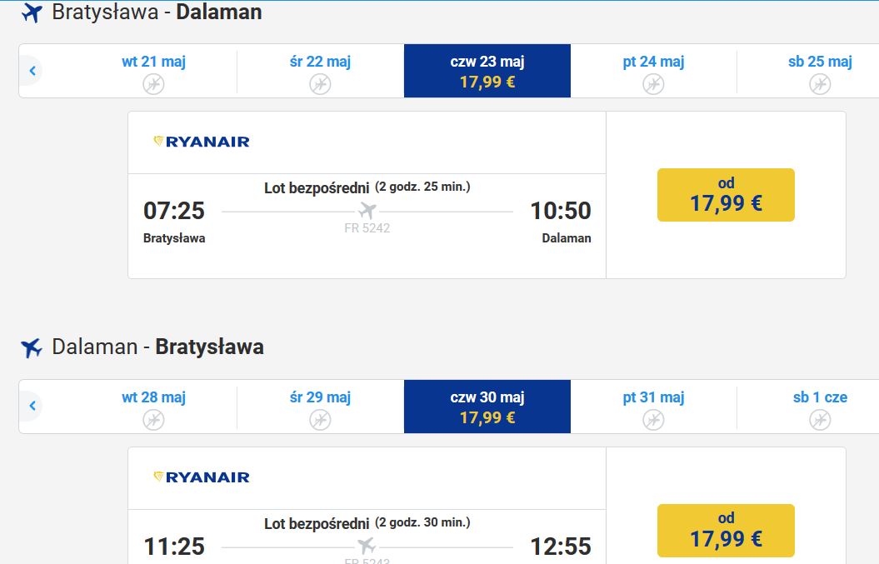
Task: Select the czw 30 maj date tab
Action: (487, 407)
